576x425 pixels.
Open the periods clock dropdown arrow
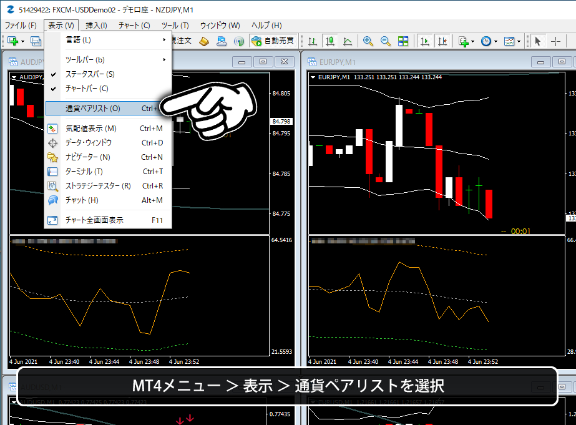[495, 41]
